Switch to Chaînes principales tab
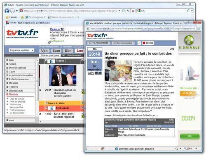 click(x=50, y=55)
